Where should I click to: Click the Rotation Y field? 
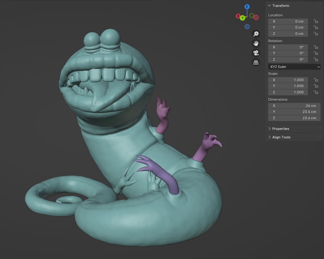pos(288,53)
